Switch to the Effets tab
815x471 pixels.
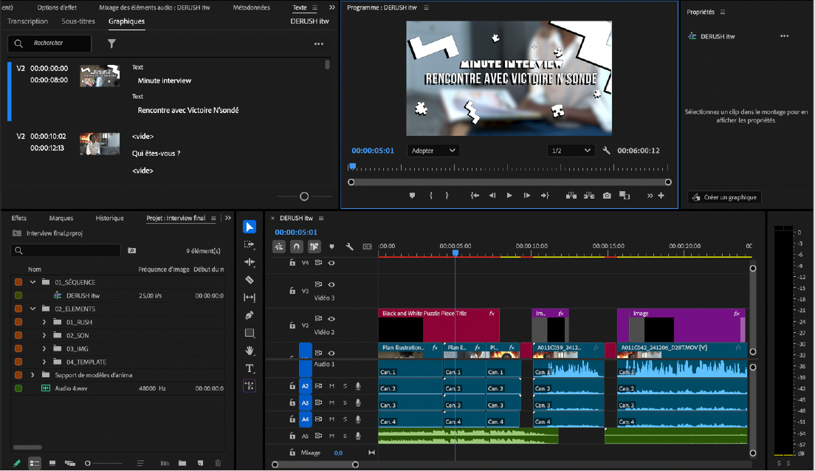tap(18, 218)
